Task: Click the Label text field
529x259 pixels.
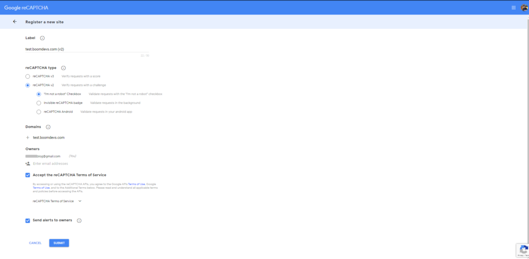Action: (x=87, y=49)
